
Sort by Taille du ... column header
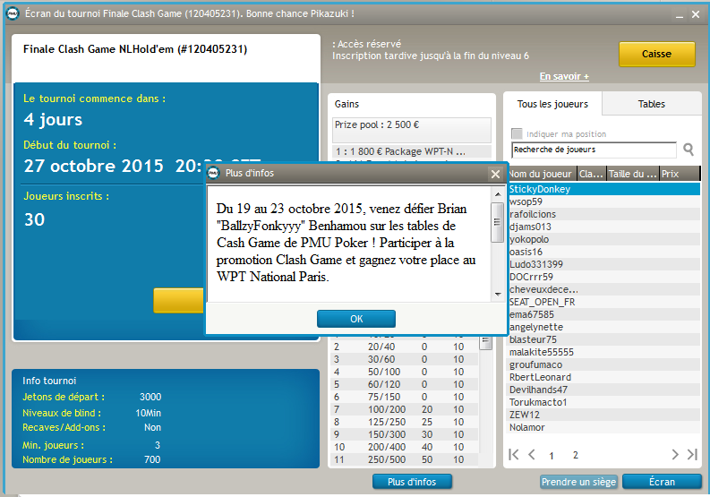(633, 174)
